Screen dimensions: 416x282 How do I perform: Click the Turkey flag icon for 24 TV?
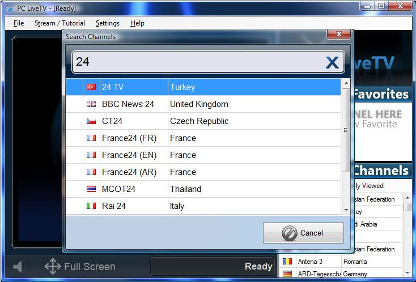click(x=91, y=87)
